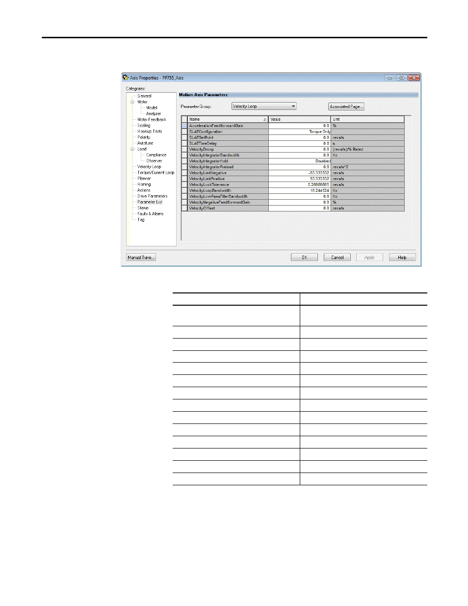The width and height of the screenshot is (468, 606).
Task: Click the VelocityLoopBandwidth parameter name
Action: (x=210, y=190)
